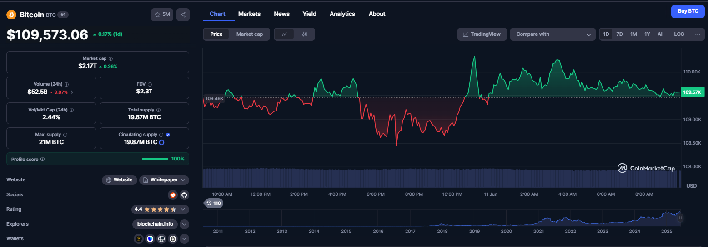Click the #1 rank badge

63,15
